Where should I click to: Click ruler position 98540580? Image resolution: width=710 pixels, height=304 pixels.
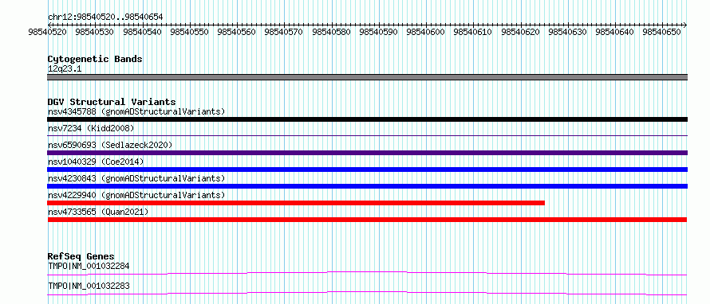(331, 32)
